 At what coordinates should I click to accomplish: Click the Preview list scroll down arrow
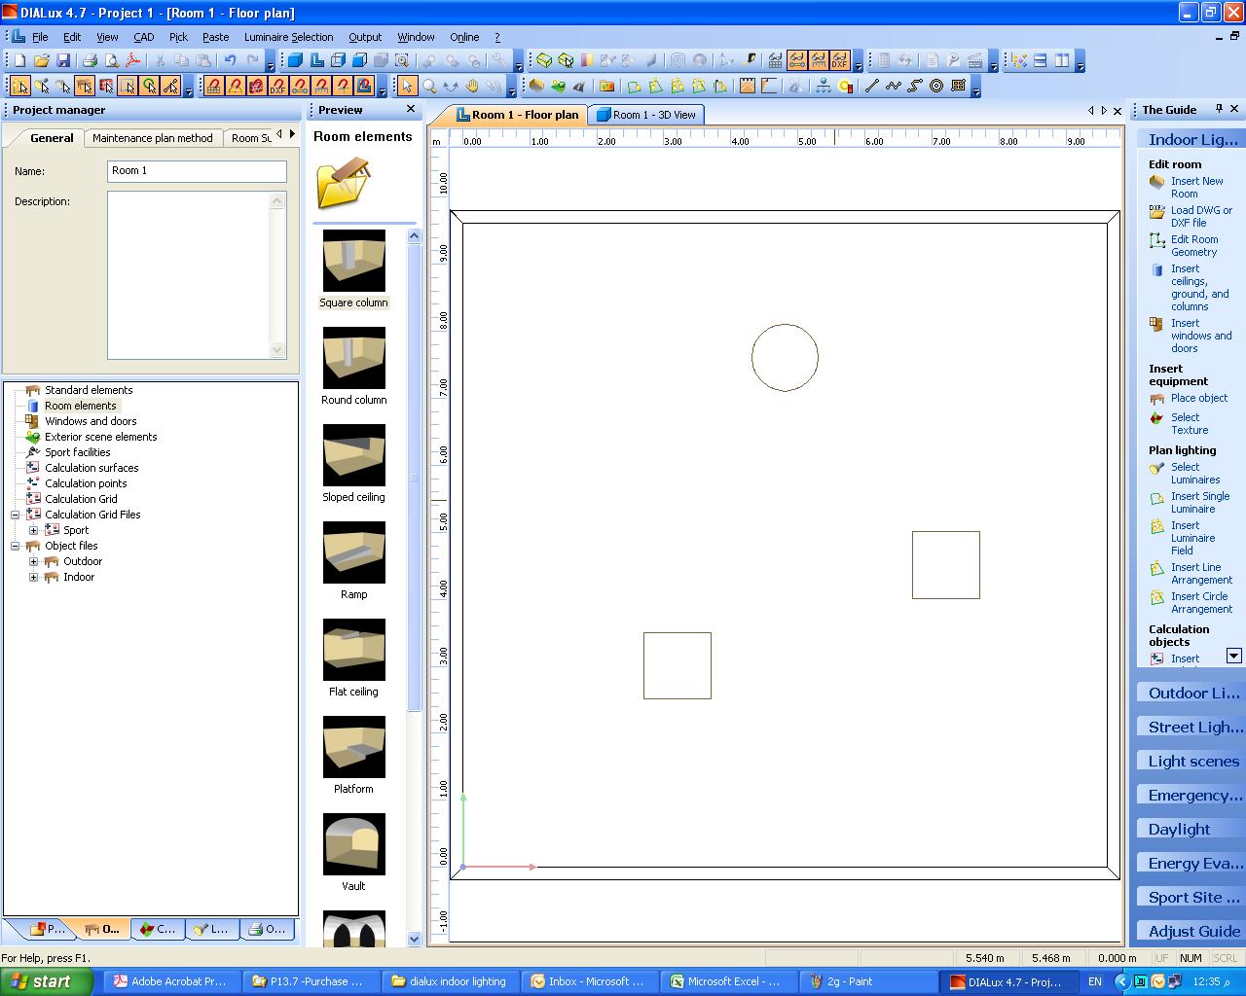(414, 939)
